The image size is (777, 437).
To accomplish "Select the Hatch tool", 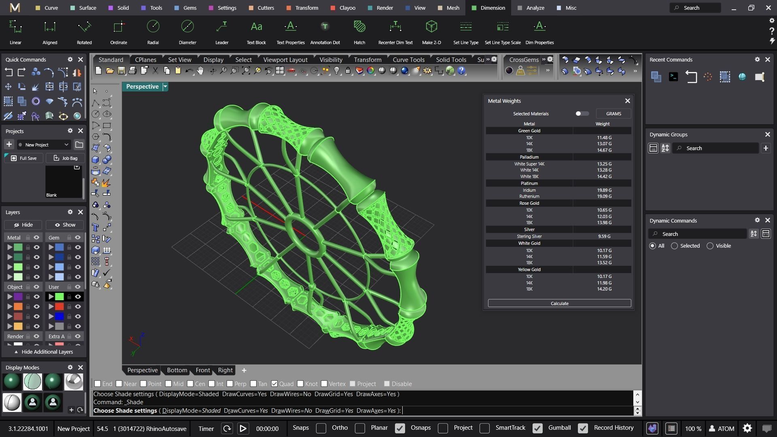I will click(359, 32).
